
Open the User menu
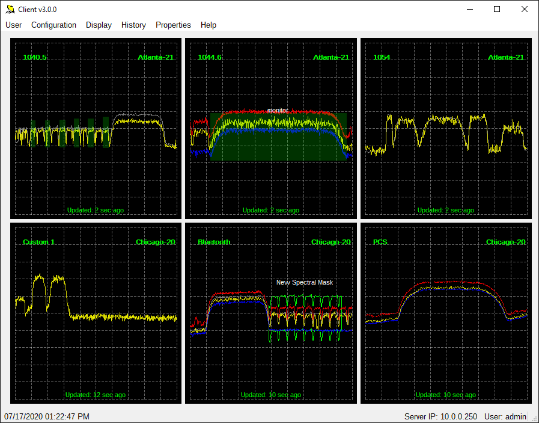13,25
